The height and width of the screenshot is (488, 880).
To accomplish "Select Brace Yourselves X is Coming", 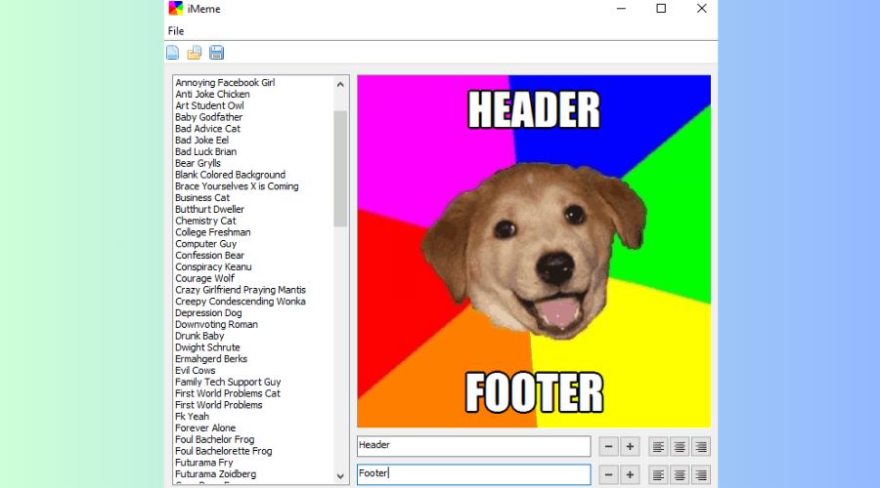I will point(237,186).
